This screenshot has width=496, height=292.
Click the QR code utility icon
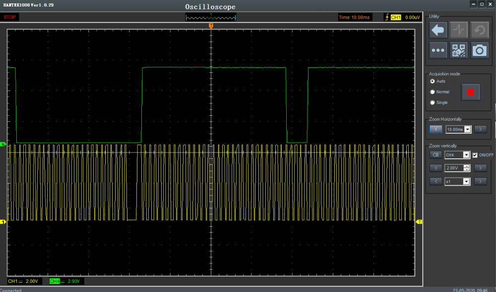tap(459, 50)
